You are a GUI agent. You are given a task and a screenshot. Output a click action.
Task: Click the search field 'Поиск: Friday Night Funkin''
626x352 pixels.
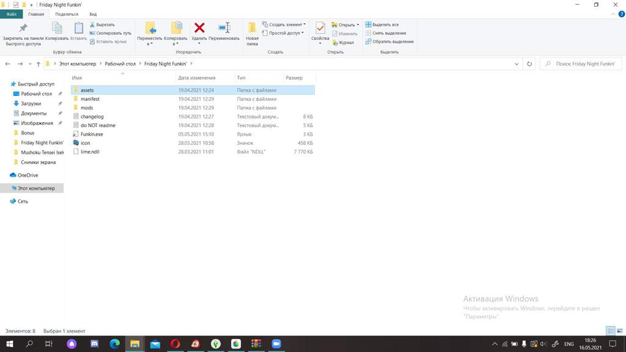click(x=581, y=64)
